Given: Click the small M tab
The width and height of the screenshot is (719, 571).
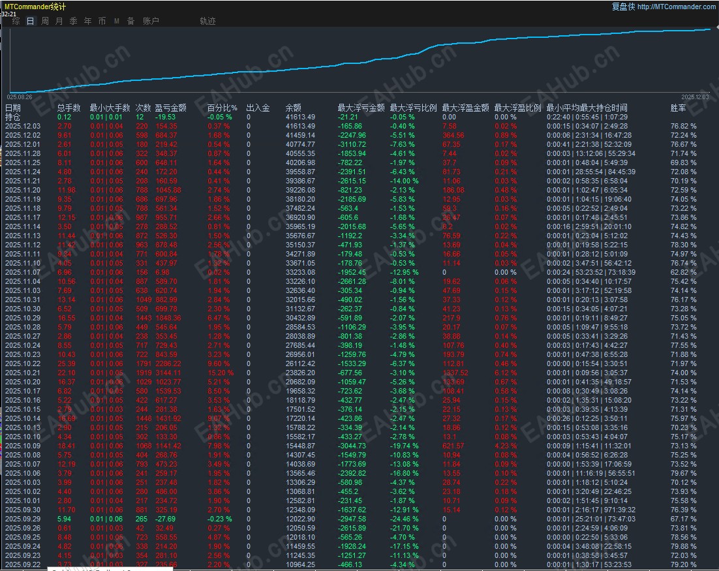Looking at the screenshot, I should click(x=117, y=21).
